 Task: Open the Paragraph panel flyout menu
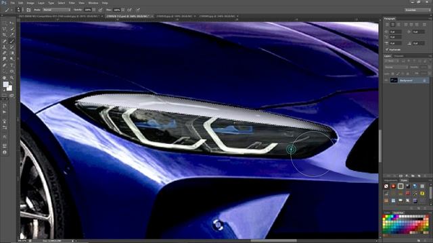[430, 18]
